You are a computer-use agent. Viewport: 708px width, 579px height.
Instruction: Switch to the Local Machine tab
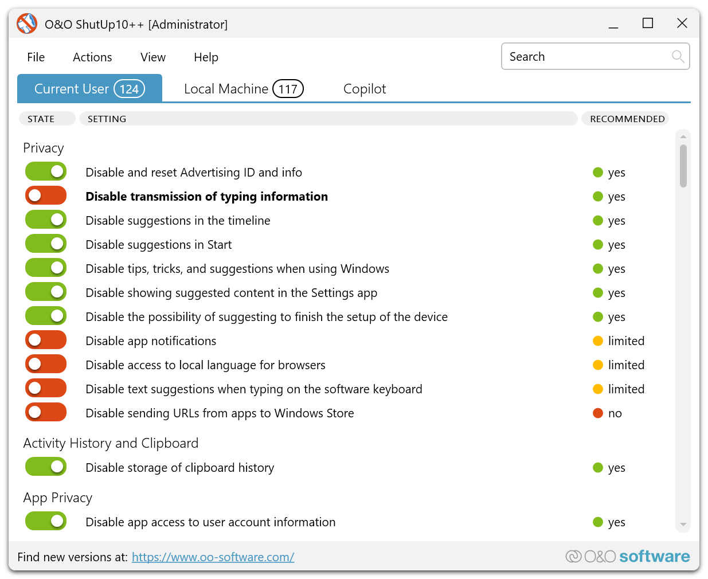[x=243, y=89]
